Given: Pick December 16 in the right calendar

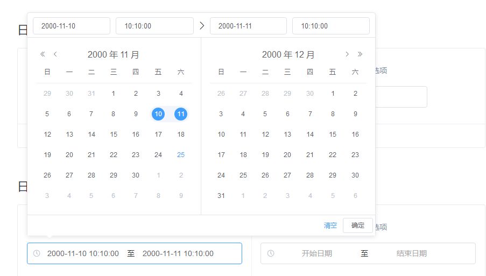Looking at the screenshot, I should (355, 135).
